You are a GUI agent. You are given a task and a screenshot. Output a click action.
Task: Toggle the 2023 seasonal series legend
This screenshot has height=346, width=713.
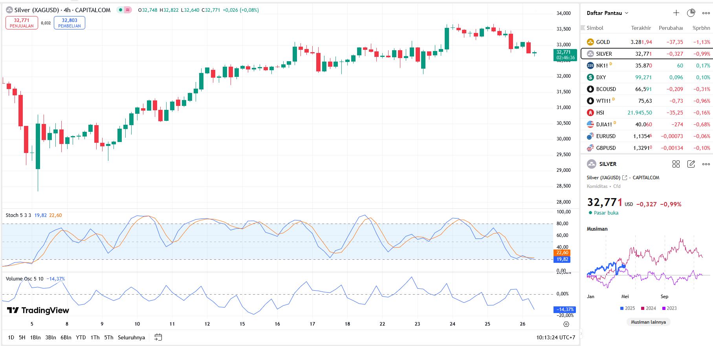tap(669, 308)
